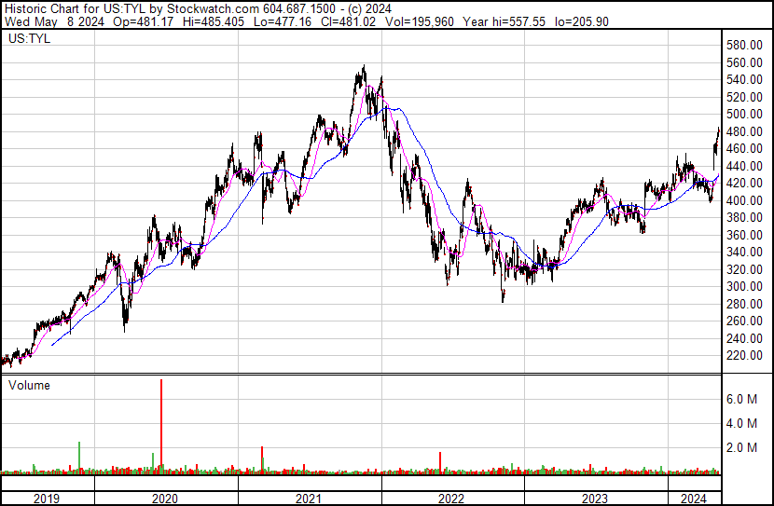Viewport: 774px width, 506px height.
Task: Select the date 'Wed May 8 2024'
Action: click(x=54, y=21)
